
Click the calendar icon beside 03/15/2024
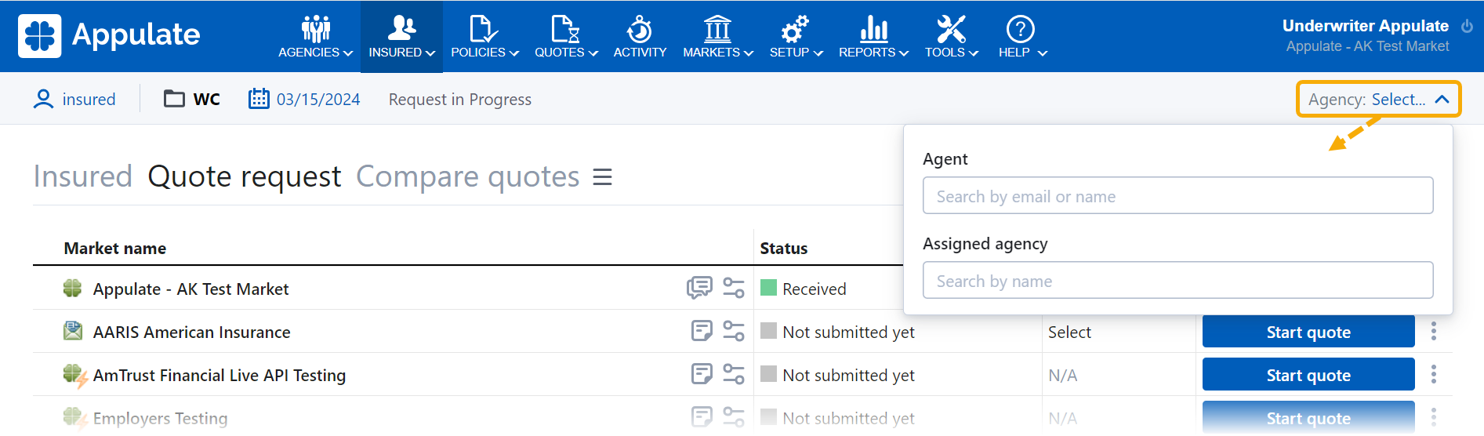pyautogui.click(x=259, y=99)
